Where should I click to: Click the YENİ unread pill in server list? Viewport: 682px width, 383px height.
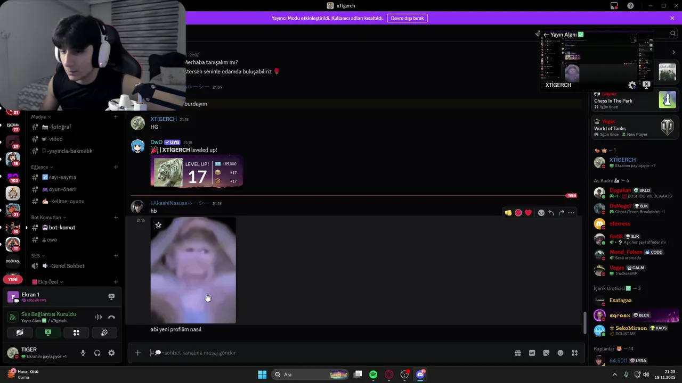13,279
